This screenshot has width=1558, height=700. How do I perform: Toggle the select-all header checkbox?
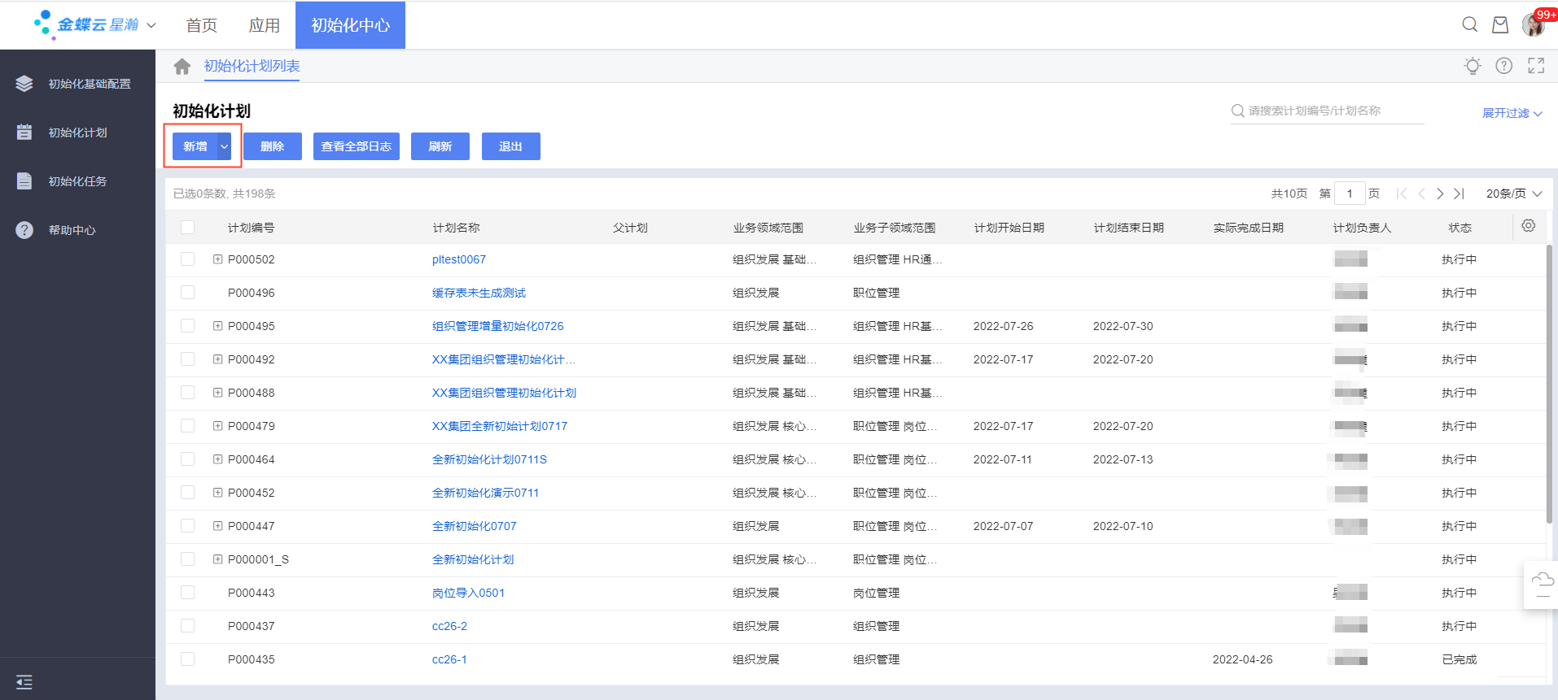pos(188,228)
